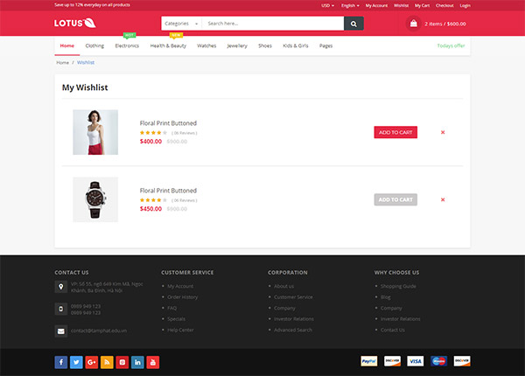Add the first item to cart
525x376 pixels.
[x=395, y=132]
